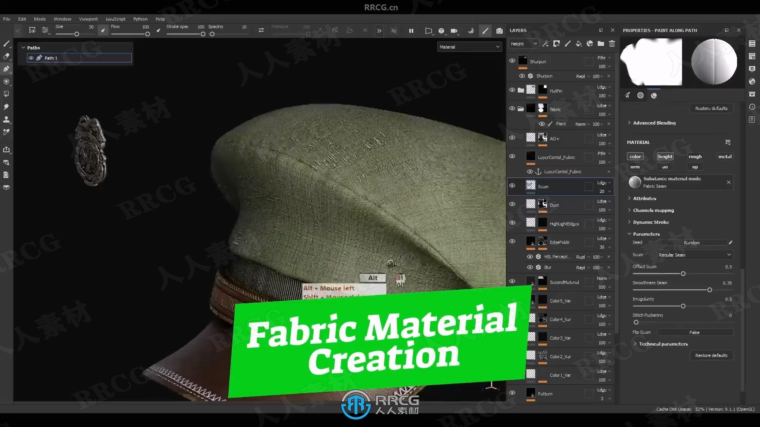
Task: Select the Paint brush tool in left toolbar
Action: 6,43
